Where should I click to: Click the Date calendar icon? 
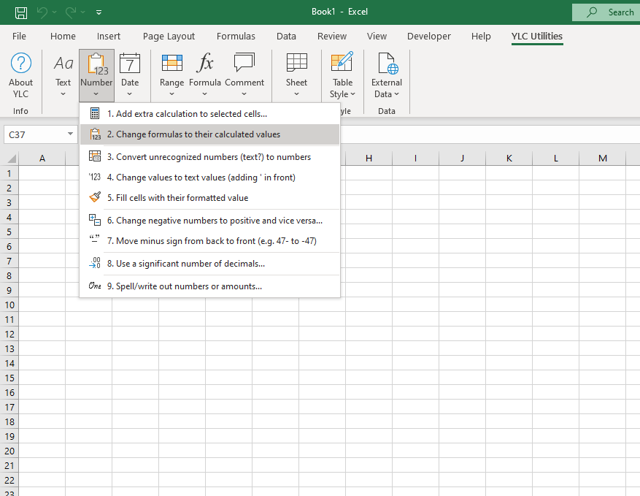[130, 64]
